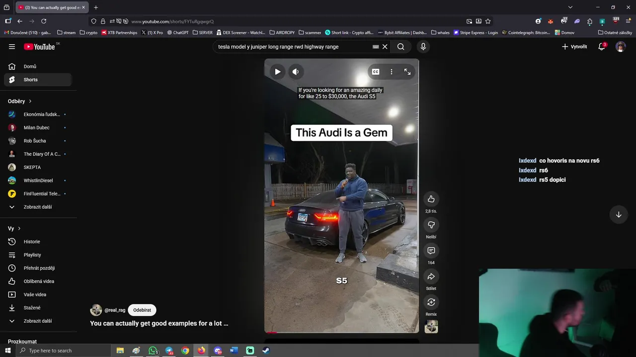Open Rob Šucha channel
Screen dimensions: 636x357
tap(38, 141)
